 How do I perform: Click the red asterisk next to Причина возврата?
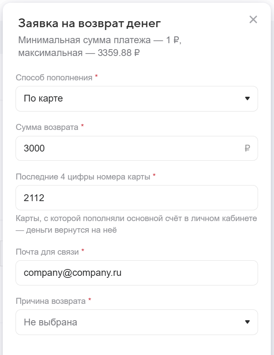click(x=90, y=300)
